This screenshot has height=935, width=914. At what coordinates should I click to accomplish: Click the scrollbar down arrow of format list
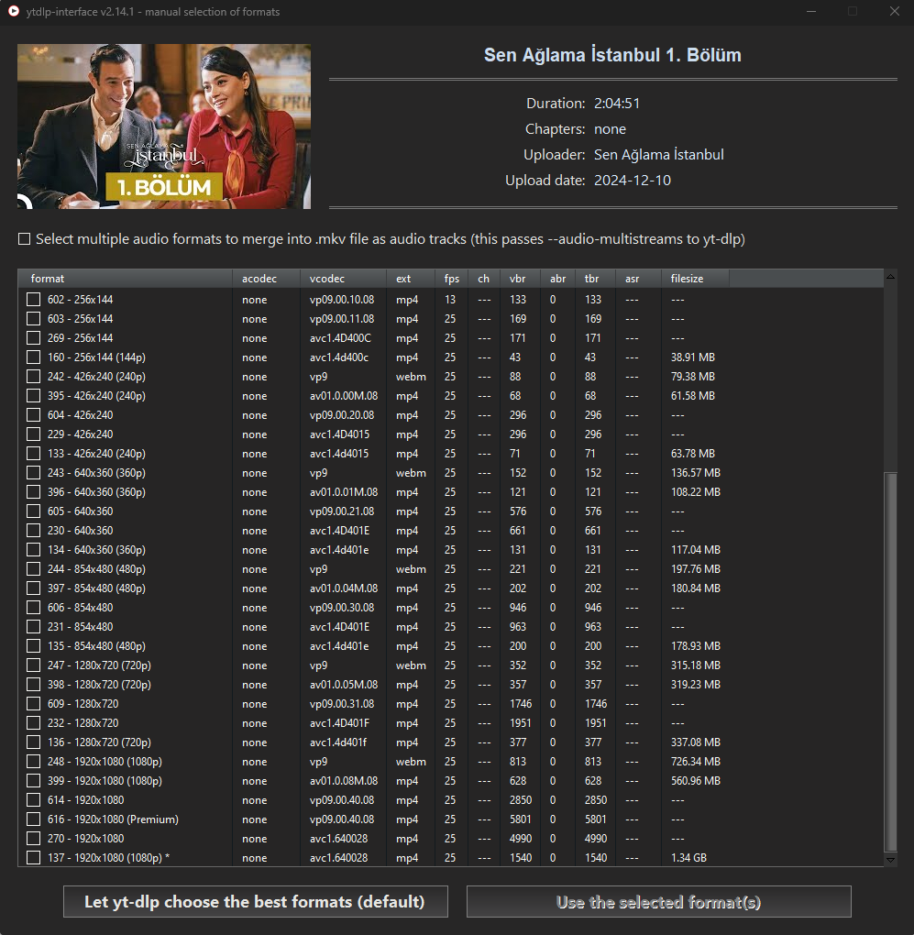click(890, 860)
